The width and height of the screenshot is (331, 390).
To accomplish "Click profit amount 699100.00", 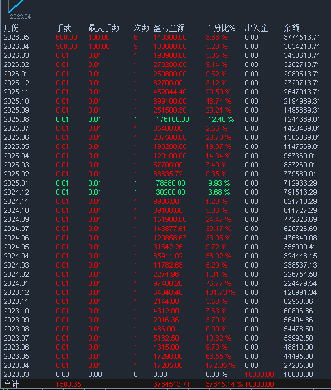I will (x=170, y=101).
